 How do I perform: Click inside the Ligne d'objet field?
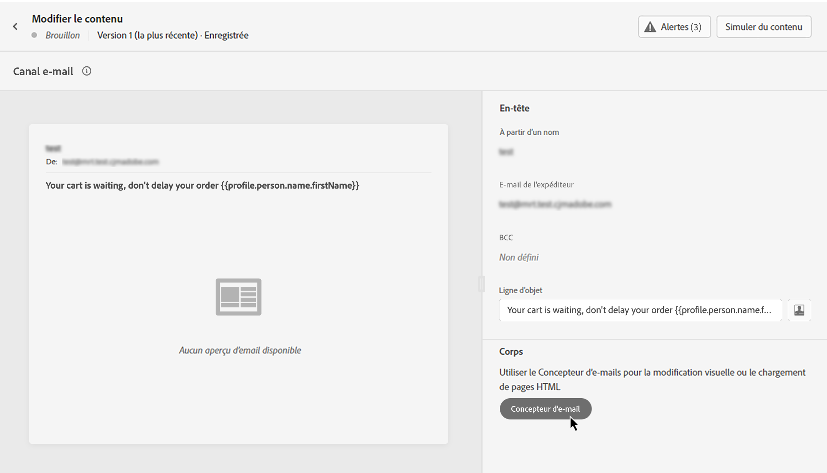click(639, 310)
